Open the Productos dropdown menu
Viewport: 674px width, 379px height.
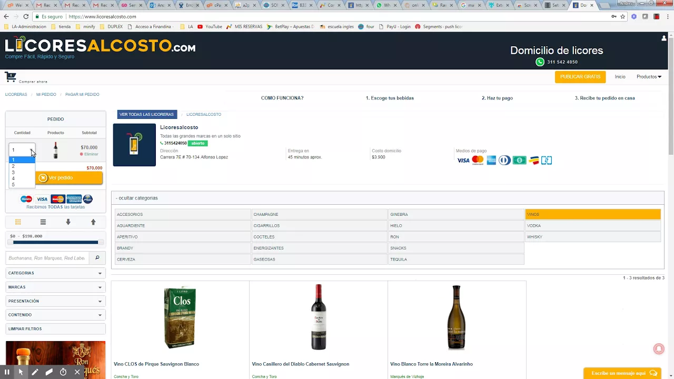(x=649, y=77)
